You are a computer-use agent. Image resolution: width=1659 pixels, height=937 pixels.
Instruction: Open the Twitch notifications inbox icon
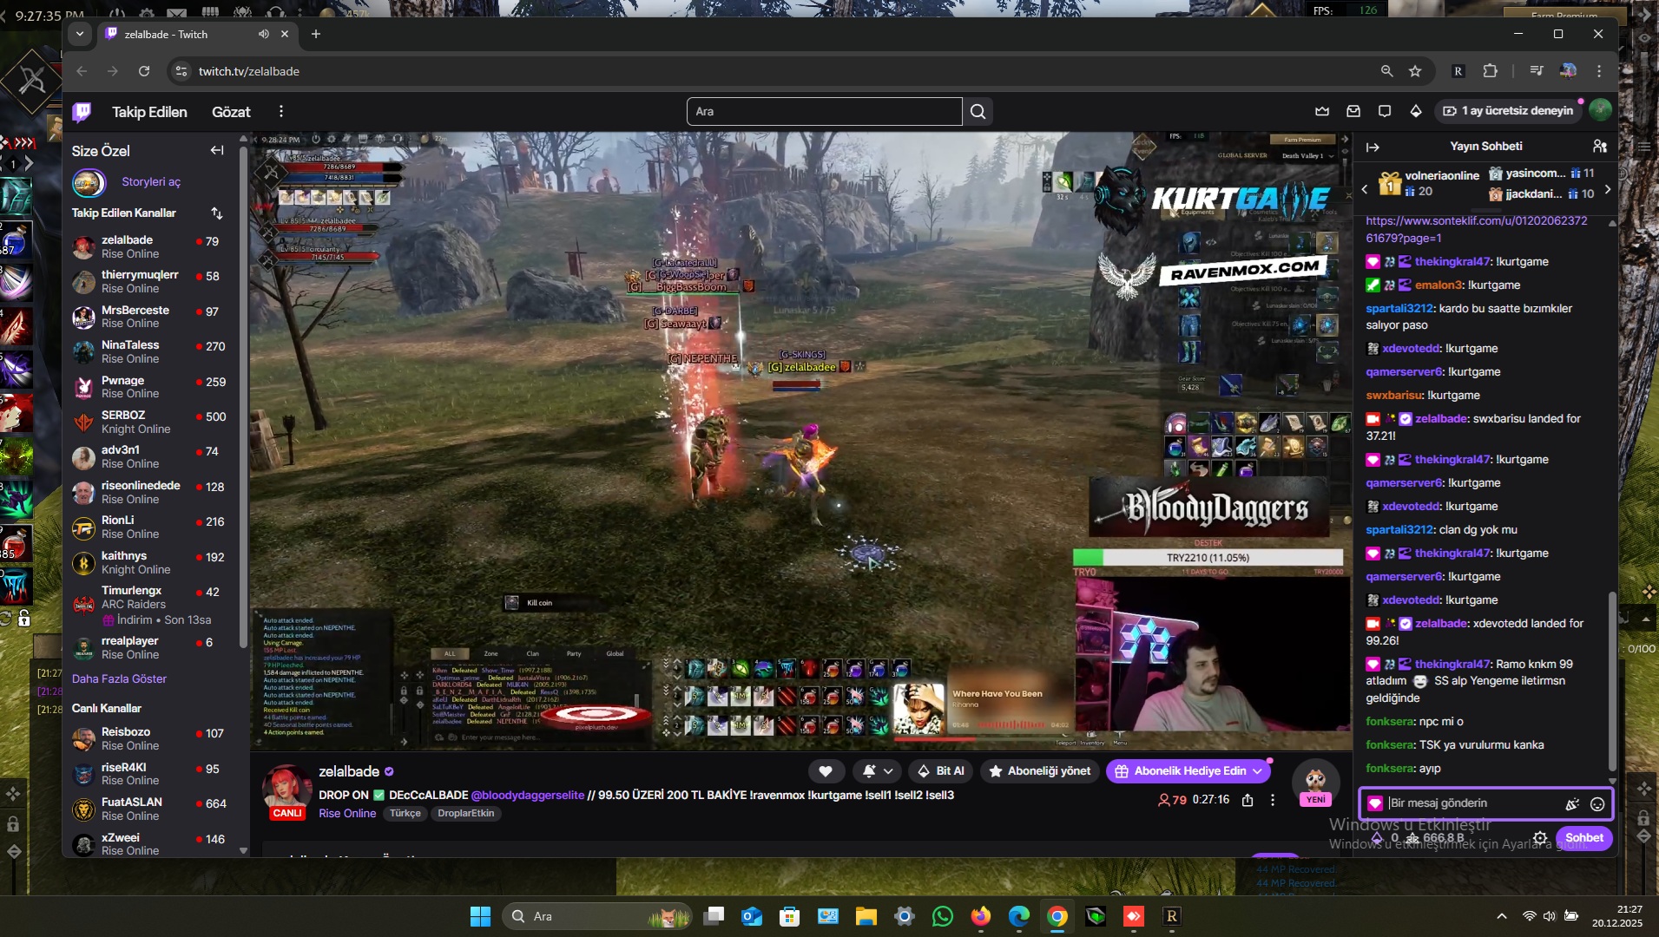tap(1353, 111)
